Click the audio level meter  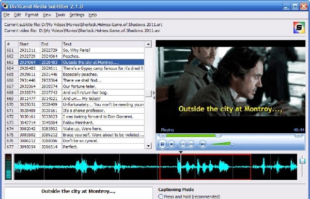click(8, 167)
